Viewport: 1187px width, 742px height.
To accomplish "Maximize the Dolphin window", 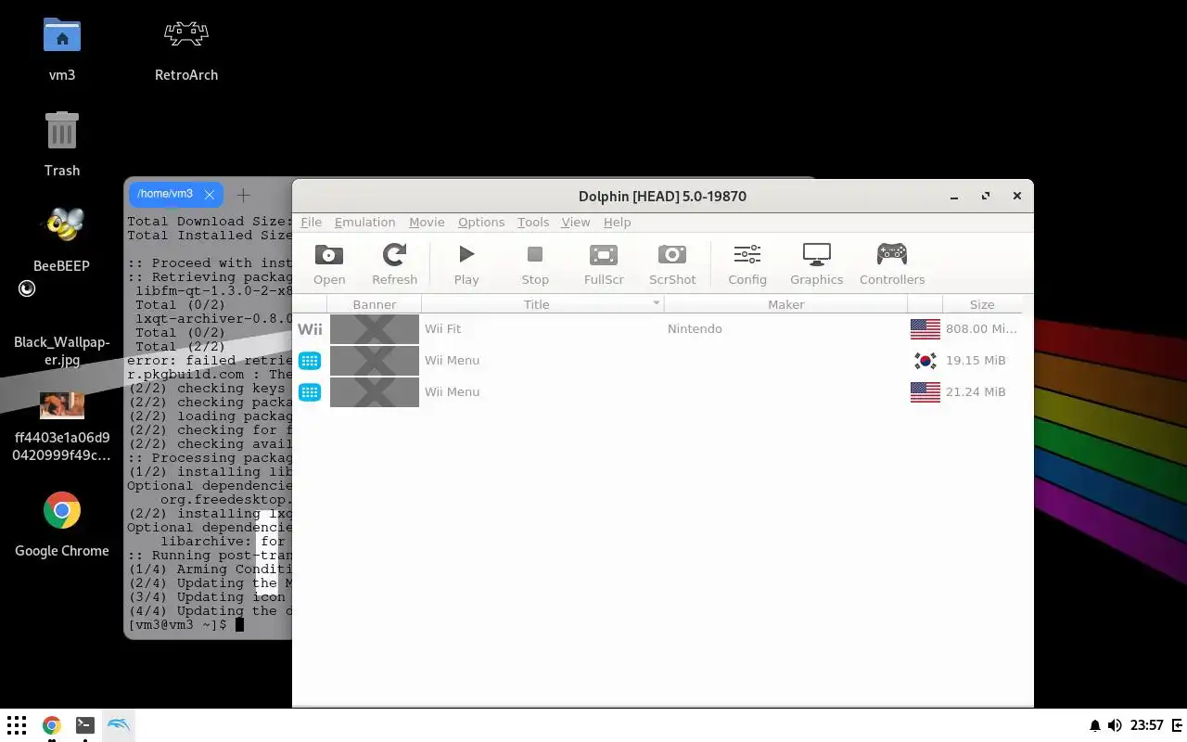I will point(986,196).
